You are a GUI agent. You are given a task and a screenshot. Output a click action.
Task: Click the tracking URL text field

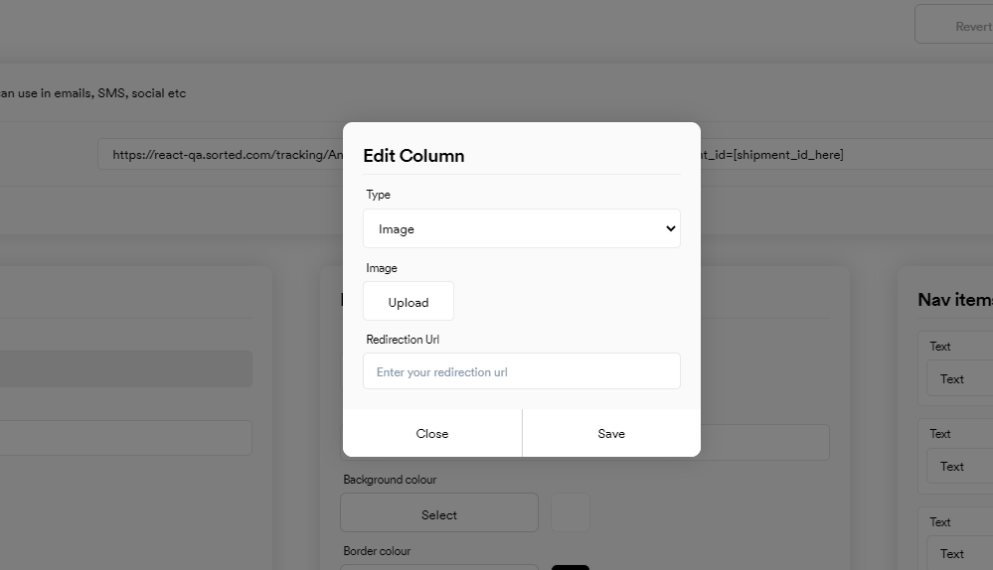[219, 155]
